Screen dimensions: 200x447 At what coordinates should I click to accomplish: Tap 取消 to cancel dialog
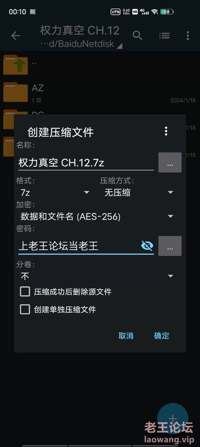coord(126,336)
